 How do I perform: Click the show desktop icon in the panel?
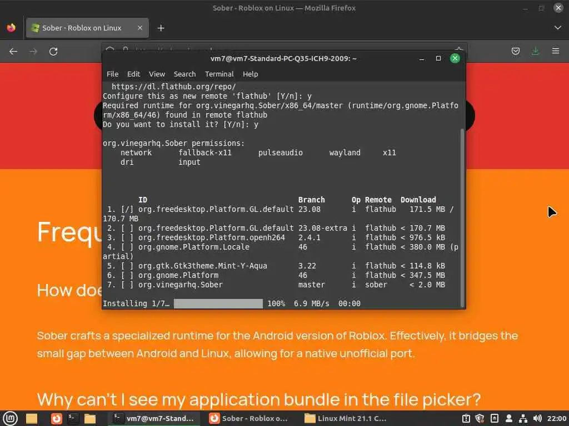coord(32,418)
